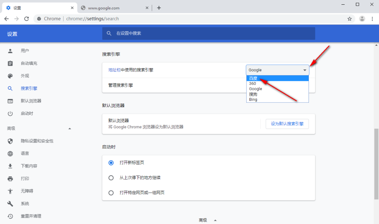
Task: Open 外观 settings in sidebar
Action: [x=25, y=76]
